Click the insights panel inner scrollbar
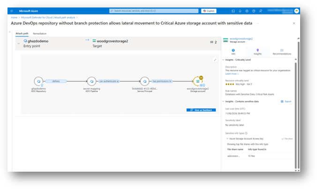Screen dimensions: 317x189 [295, 115]
